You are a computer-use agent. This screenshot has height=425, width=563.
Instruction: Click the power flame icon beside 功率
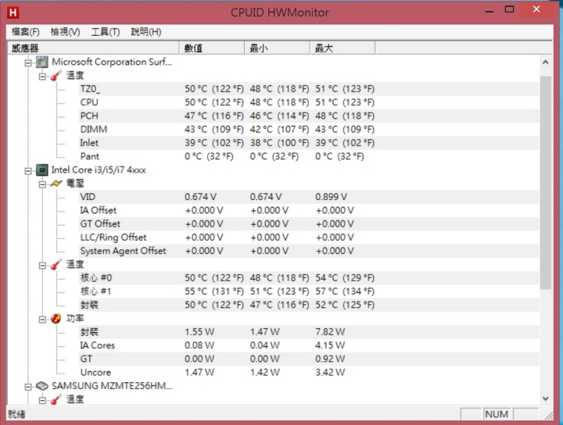point(56,319)
